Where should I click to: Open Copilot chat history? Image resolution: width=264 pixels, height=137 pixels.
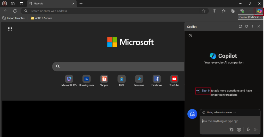click(x=190, y=36)
